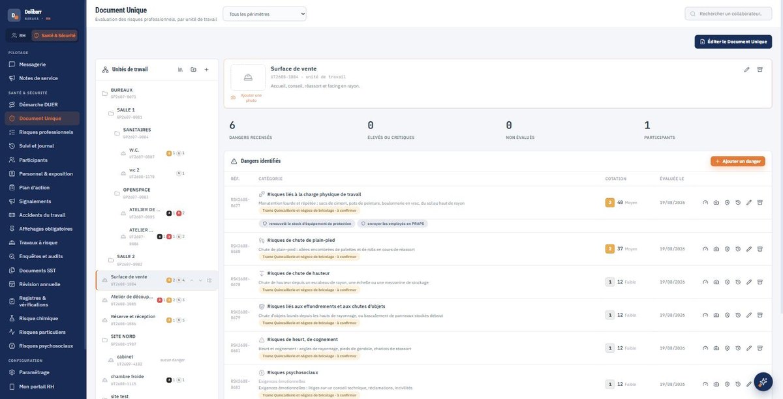The height and width of the screenshot is (399, 783).
Task: Open Démarche DUER in the sidebar
Action: point(43,104)
